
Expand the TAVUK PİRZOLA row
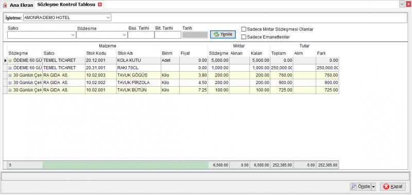(10, 83)
